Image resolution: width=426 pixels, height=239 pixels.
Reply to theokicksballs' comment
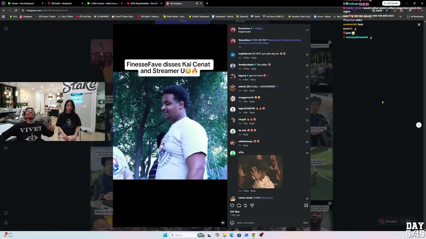click(254, 69)
